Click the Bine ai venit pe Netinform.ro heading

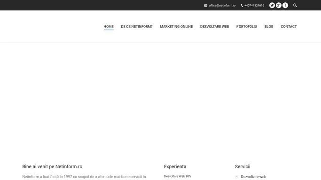click(x=52, y=166)
